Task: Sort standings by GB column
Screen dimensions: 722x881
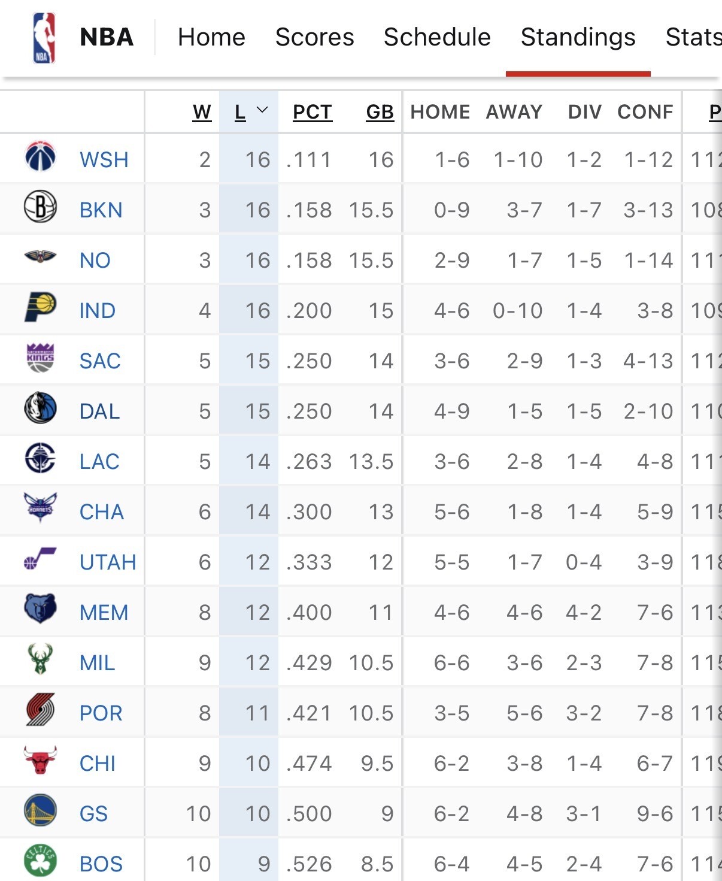Action: tap(380, 112)
